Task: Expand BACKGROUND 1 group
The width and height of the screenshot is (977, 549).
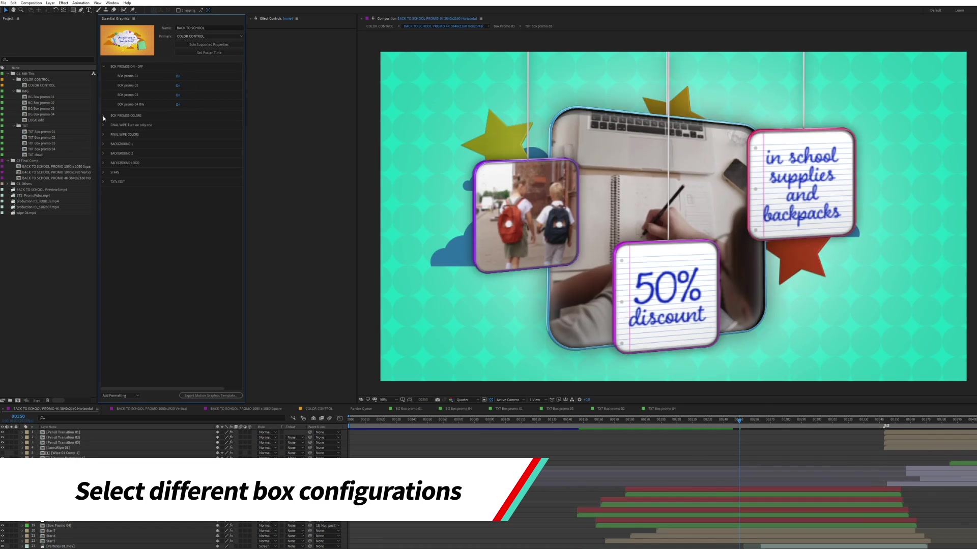Action: click(x=103, y=144)
